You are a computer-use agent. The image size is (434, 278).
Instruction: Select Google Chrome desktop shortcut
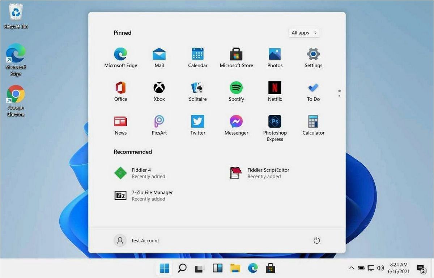point(16,101)
